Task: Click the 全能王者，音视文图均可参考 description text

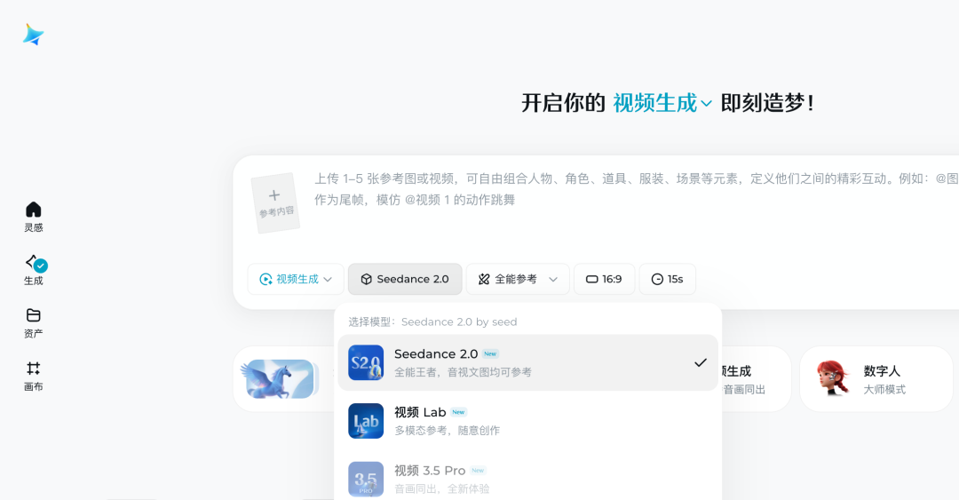Action: [463, 372]
